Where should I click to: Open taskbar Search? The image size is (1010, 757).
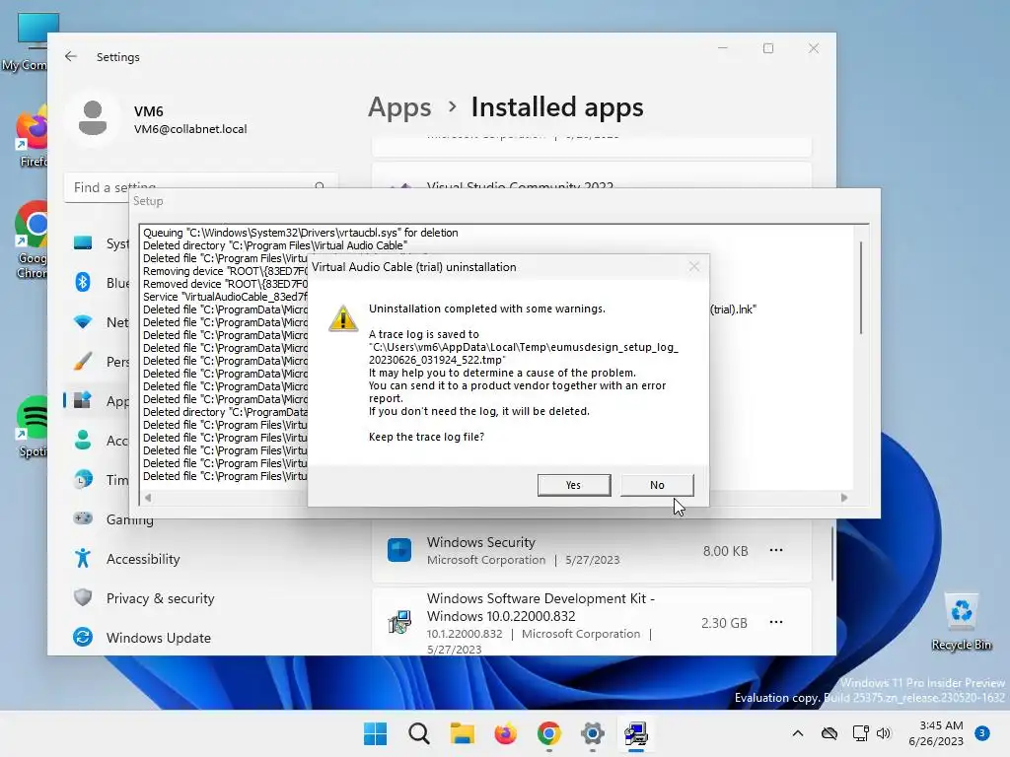418,733
